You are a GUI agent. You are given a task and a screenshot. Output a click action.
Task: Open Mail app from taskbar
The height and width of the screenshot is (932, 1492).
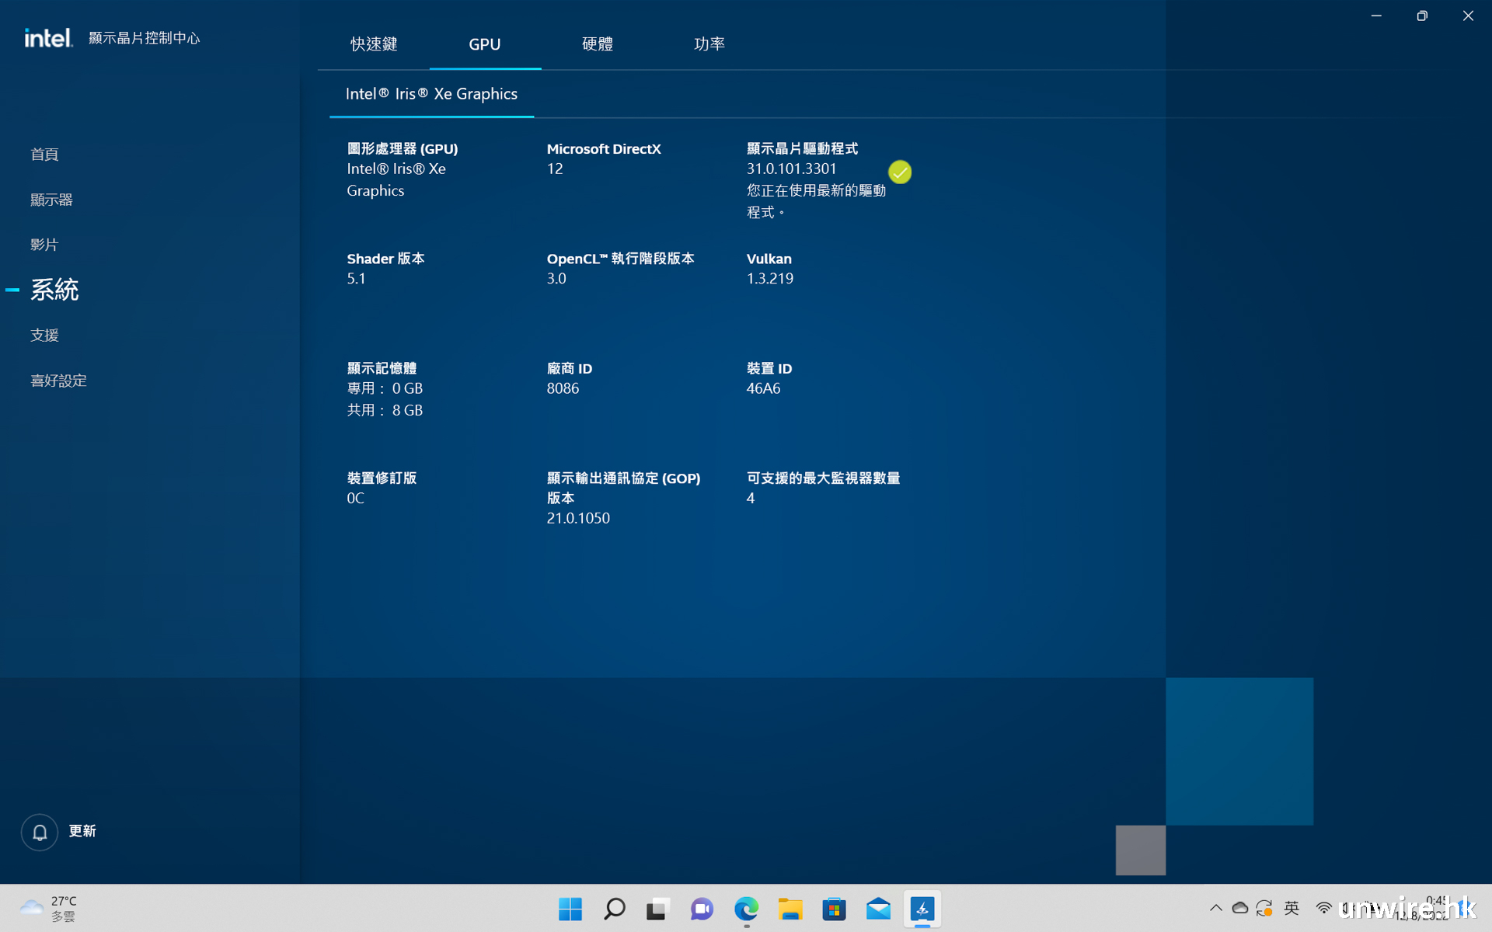point(878,909)
